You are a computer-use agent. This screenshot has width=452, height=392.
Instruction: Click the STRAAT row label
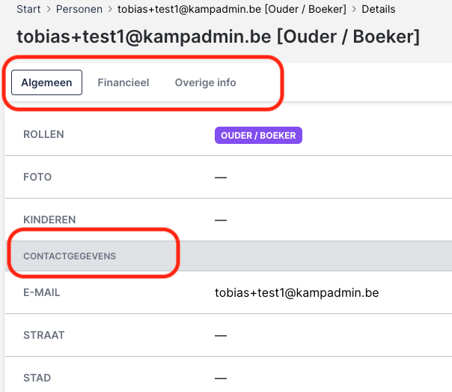pos(44,335)
